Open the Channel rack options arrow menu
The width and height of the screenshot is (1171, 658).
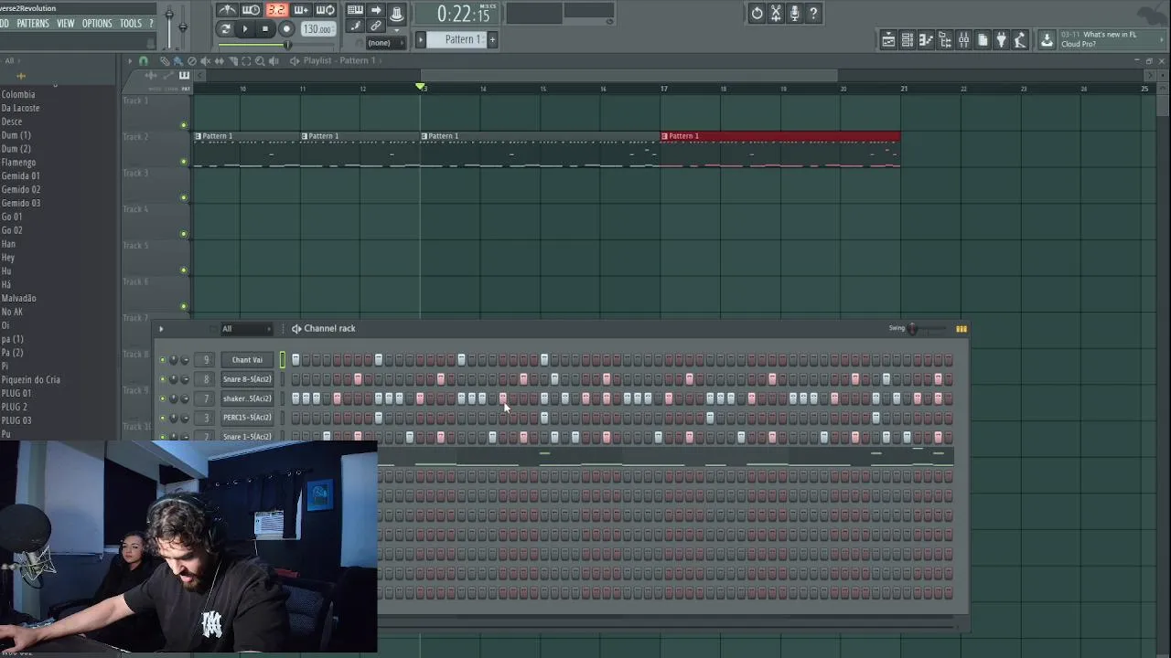pos(161,329)
